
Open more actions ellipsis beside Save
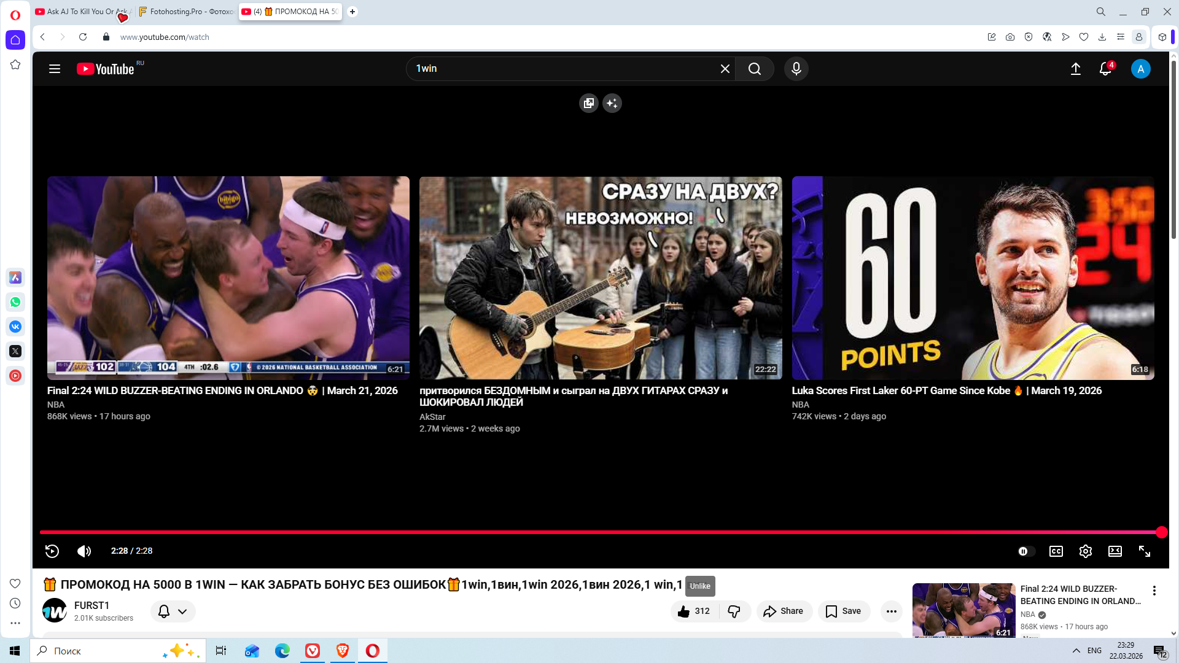pyautogui.click(x=891, y=611)
